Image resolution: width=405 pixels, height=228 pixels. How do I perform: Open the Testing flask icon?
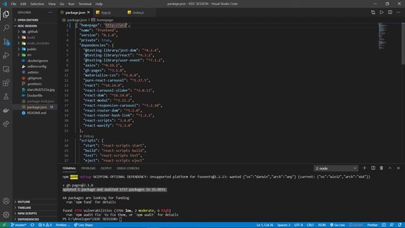(x=6, y=97)
